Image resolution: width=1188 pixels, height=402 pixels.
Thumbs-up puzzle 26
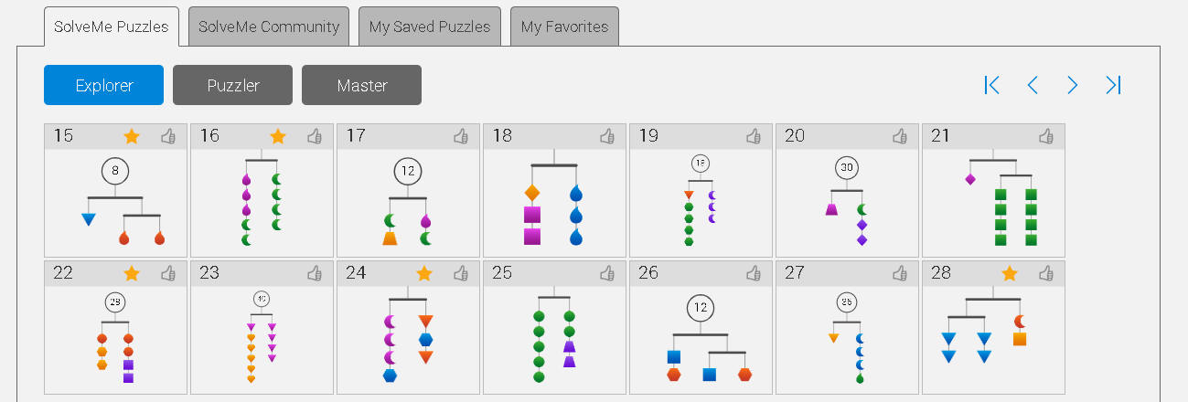coord(754,273)
